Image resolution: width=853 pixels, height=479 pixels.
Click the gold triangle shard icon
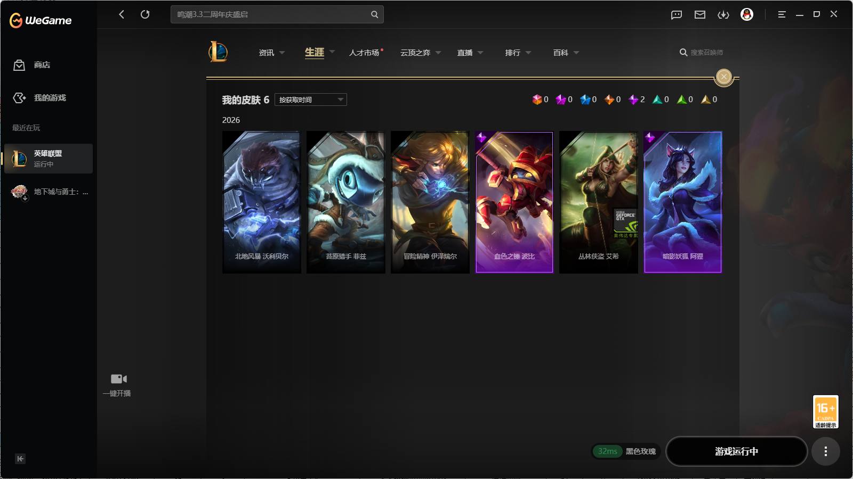click(x=706, y=100)
